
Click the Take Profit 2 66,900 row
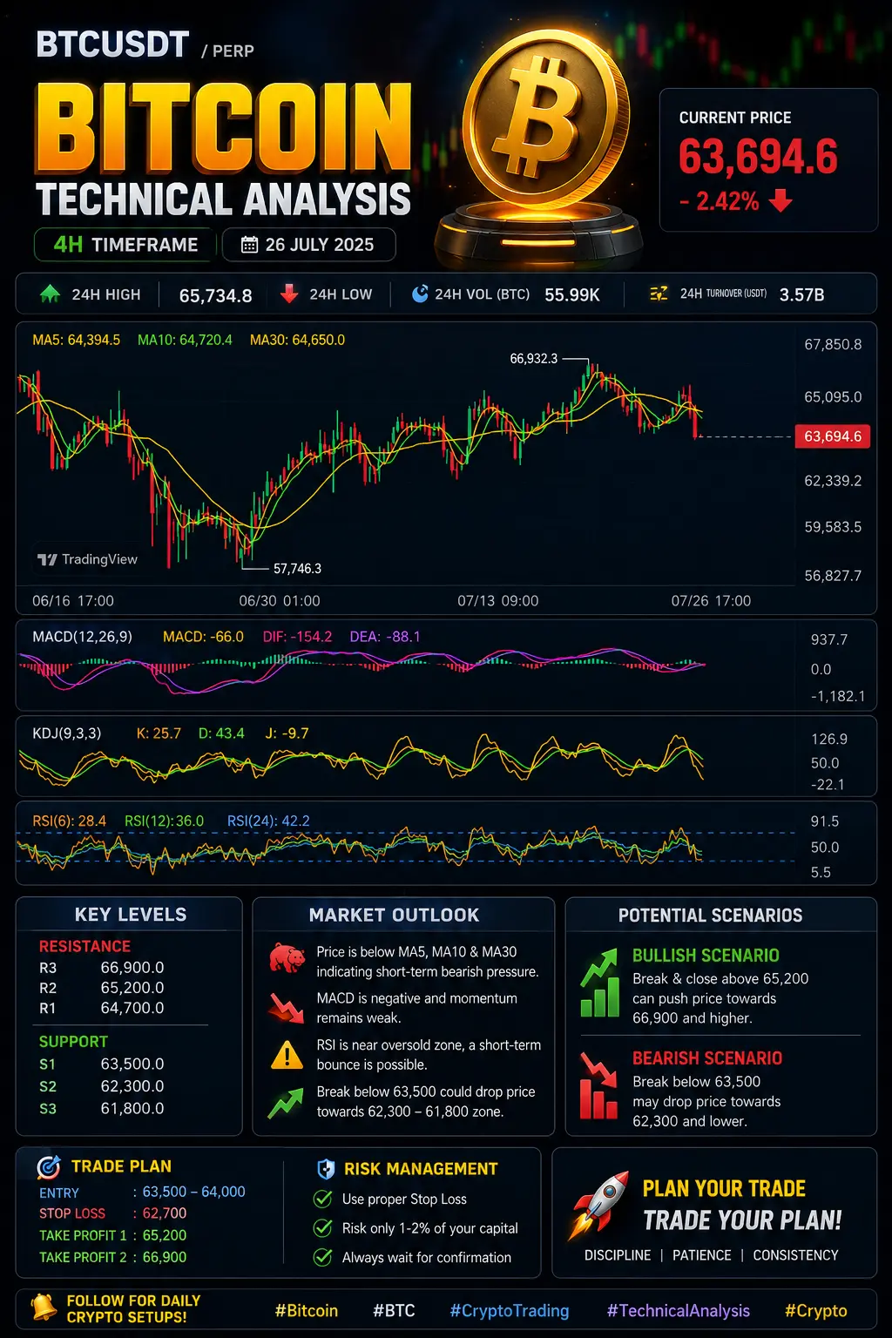click(x=113, y=1257)
